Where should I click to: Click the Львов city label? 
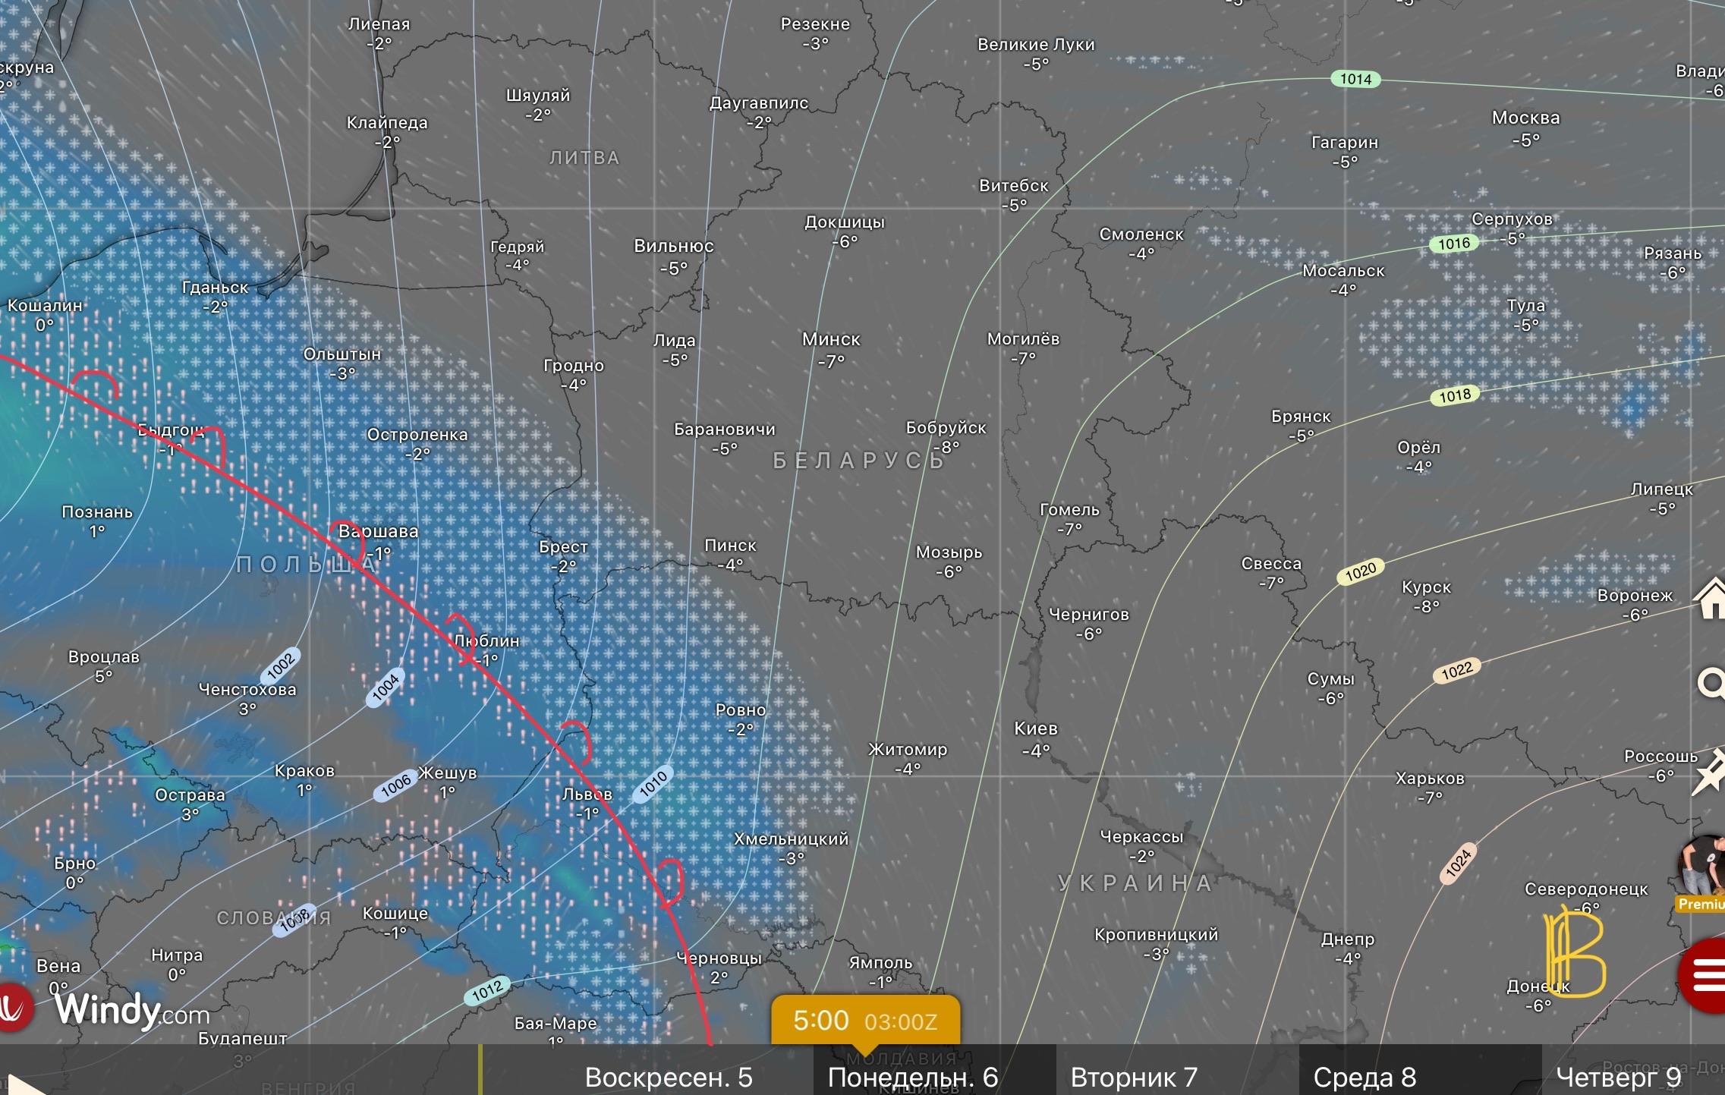pos(587,795)
